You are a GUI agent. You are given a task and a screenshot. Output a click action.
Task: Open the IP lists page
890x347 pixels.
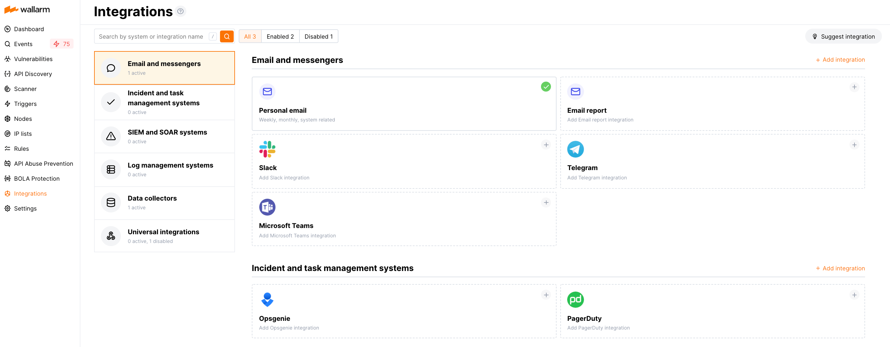pyautogui.click(x=22, y=134)
